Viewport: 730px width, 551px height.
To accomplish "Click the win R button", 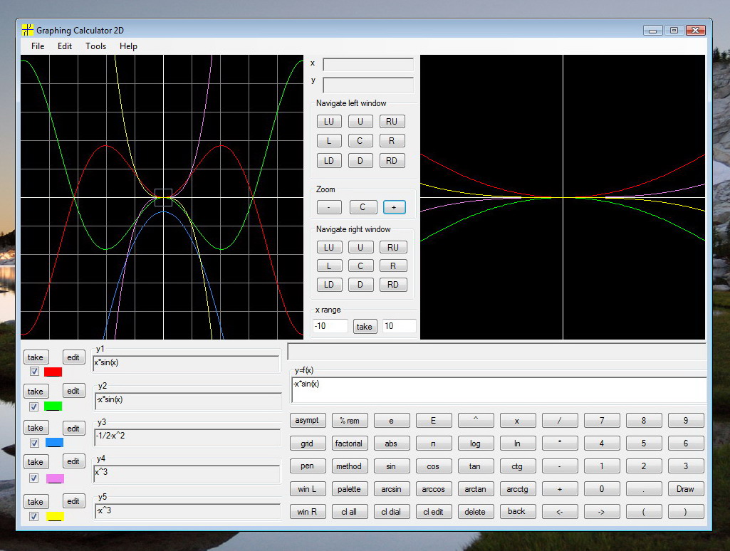I will pos(307,511).
